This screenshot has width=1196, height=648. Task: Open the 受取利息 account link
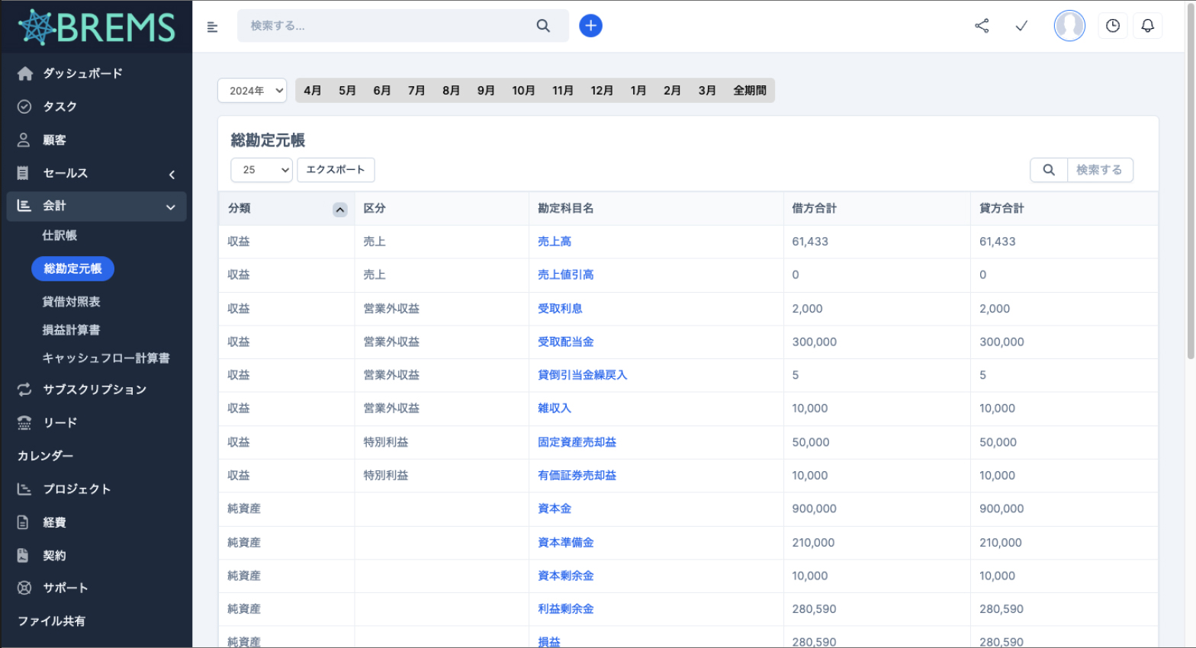coord(560,309)
